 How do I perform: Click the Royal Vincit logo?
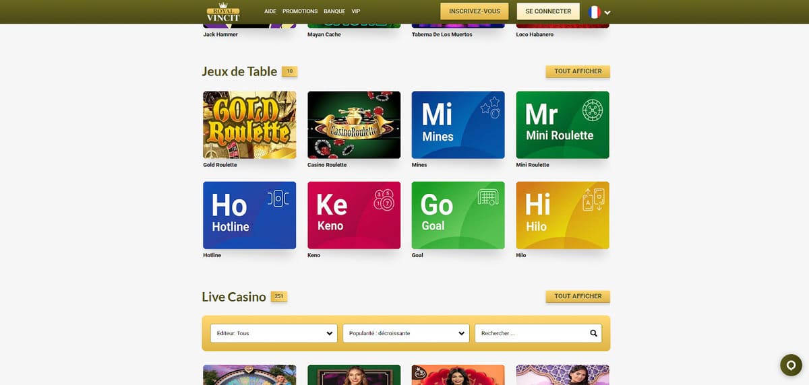point(222,11)
